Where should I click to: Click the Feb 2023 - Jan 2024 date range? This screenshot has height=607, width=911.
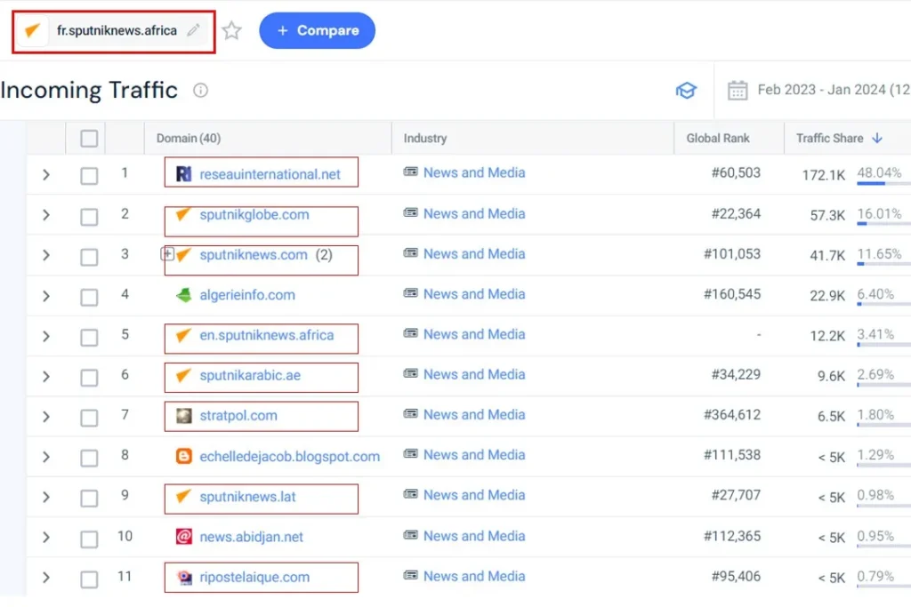point(833,90)
